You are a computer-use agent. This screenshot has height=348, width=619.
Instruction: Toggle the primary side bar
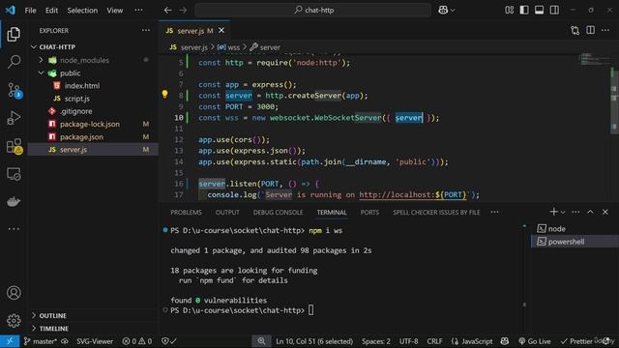click(x=524, y=11)
